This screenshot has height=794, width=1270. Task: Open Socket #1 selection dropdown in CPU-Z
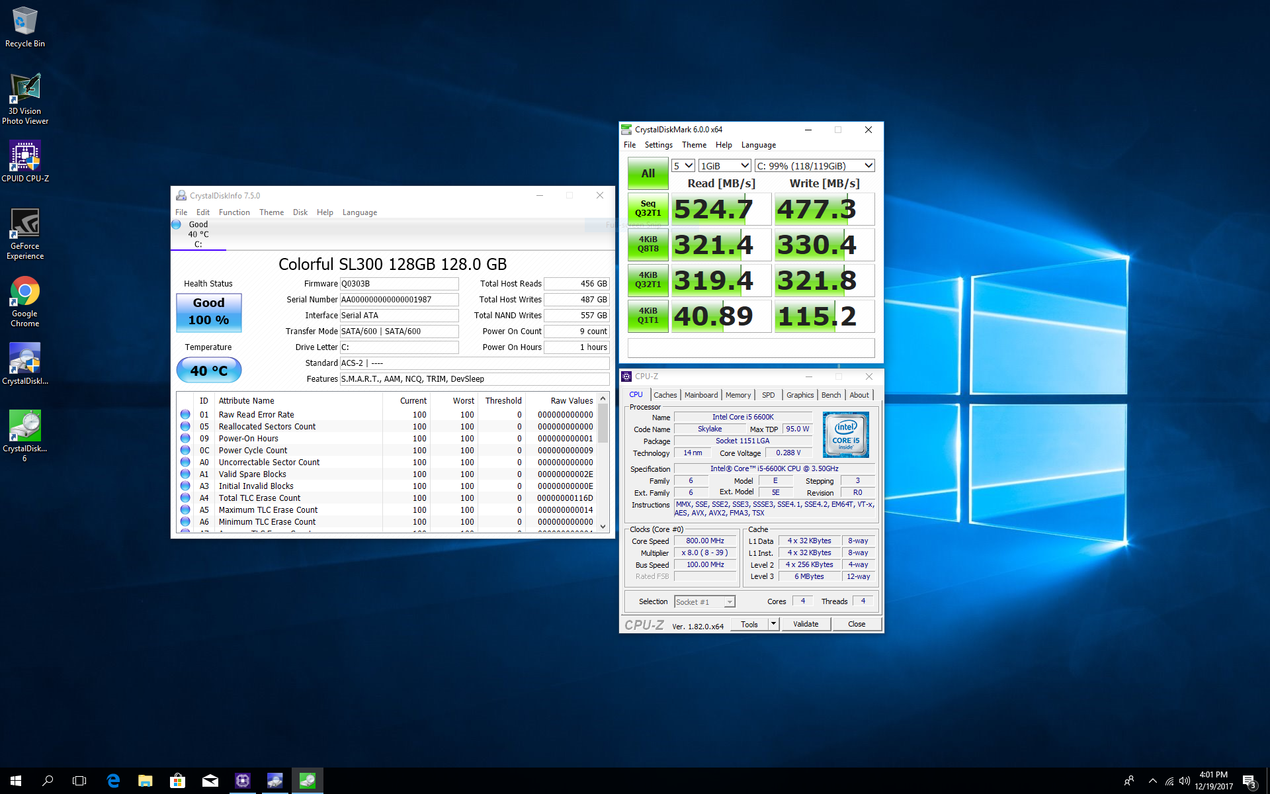click(x=704, y=601)
